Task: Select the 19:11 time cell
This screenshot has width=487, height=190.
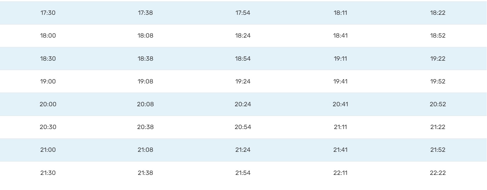Action: [x=340, y=59]
